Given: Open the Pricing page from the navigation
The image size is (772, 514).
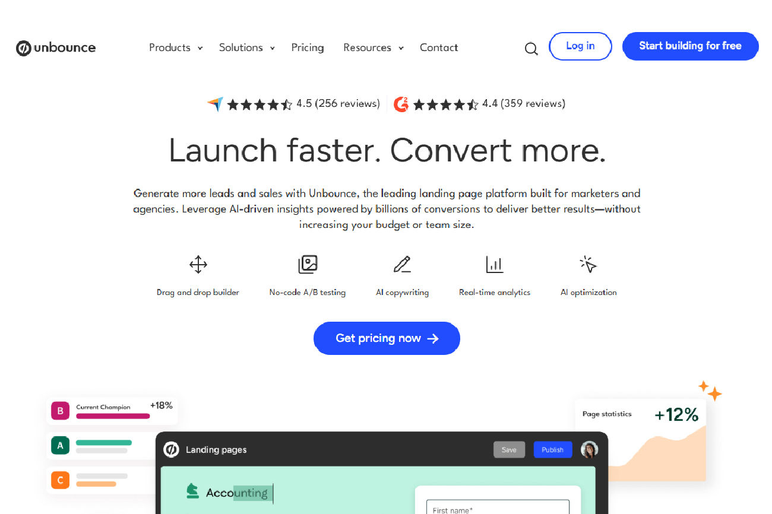Looking at the screenshot, I should (308, 47).
